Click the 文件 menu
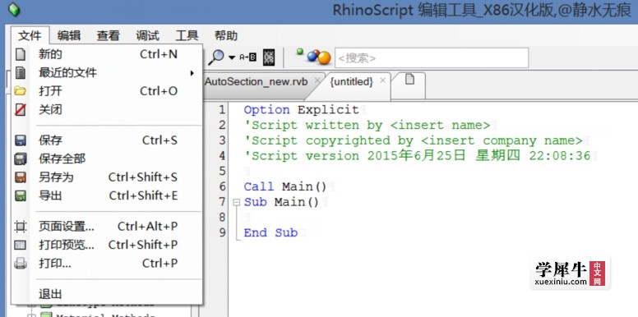 pyautogui.click(x=30, y=36)
